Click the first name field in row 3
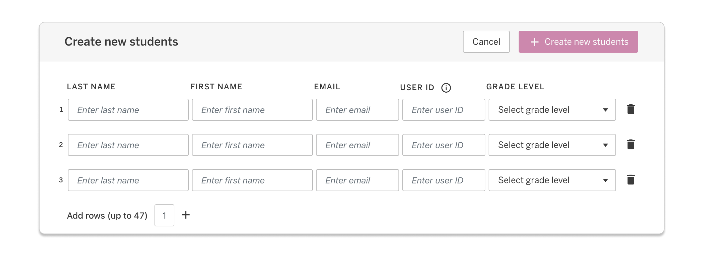 pos(252,180)
